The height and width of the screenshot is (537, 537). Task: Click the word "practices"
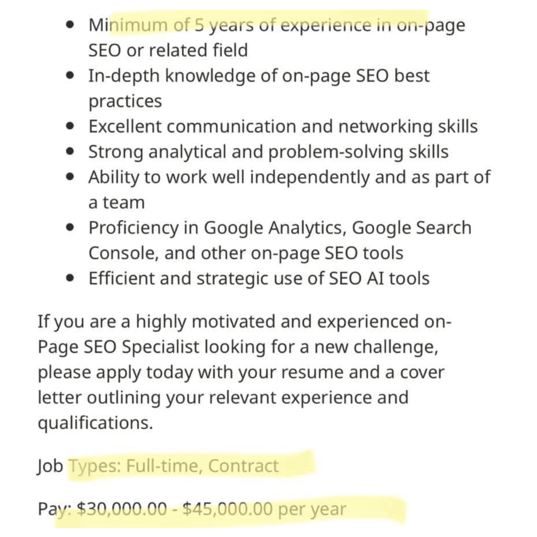click(125, 101)
